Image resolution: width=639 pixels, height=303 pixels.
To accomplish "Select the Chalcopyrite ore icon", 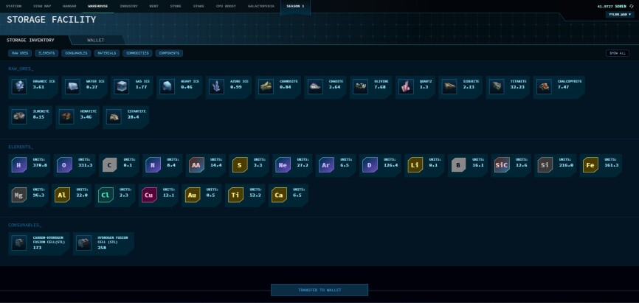I will click(544, 87).
